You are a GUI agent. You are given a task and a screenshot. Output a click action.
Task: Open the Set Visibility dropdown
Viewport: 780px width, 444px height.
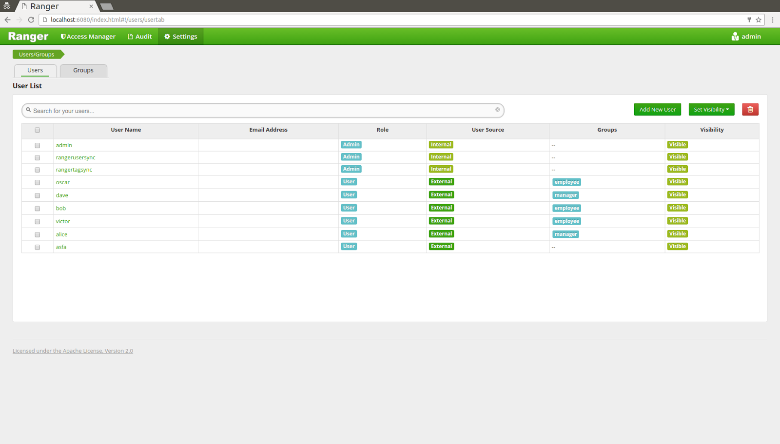tap(711, 109)
